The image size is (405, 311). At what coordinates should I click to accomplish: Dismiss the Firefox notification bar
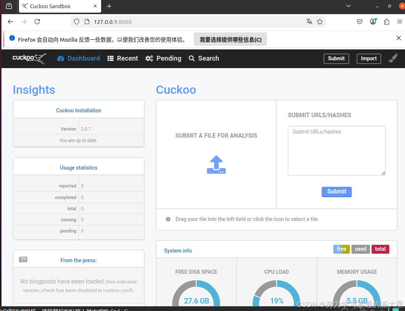tap(399, 38)
